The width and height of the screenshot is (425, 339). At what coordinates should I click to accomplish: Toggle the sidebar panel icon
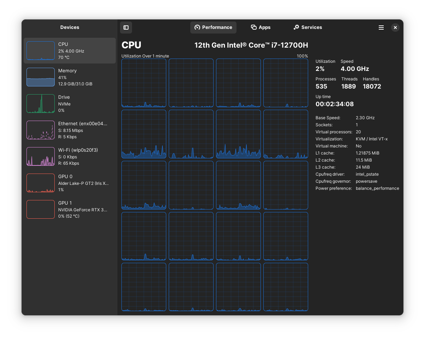tap(126, 28)
